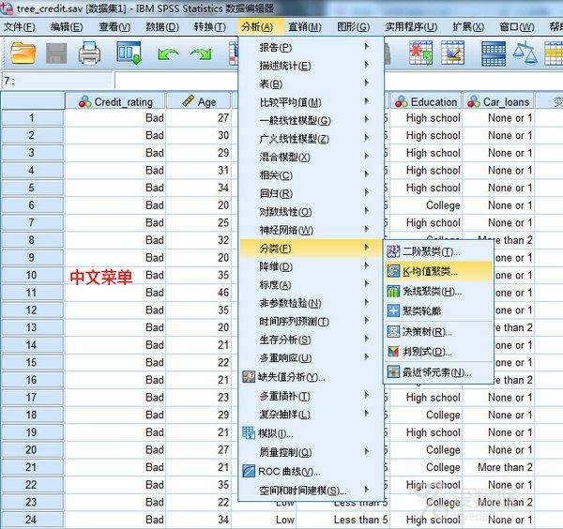Expand the 报告(P) submenu arrow
The image size is (563, 529).
tap(367, 46)
